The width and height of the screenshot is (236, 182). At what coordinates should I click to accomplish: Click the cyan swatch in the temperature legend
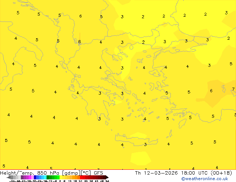point(45,177)
